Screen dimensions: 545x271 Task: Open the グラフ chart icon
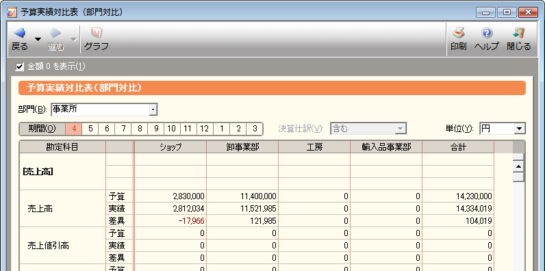pyautogui.click(x=97, y=34)
